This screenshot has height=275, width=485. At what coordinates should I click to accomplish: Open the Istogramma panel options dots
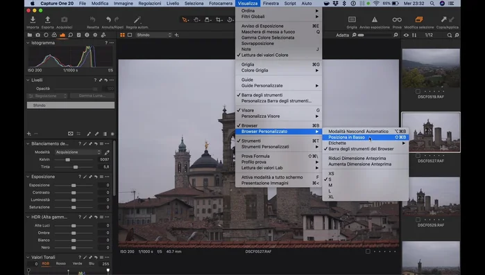[x=112, y=42]
